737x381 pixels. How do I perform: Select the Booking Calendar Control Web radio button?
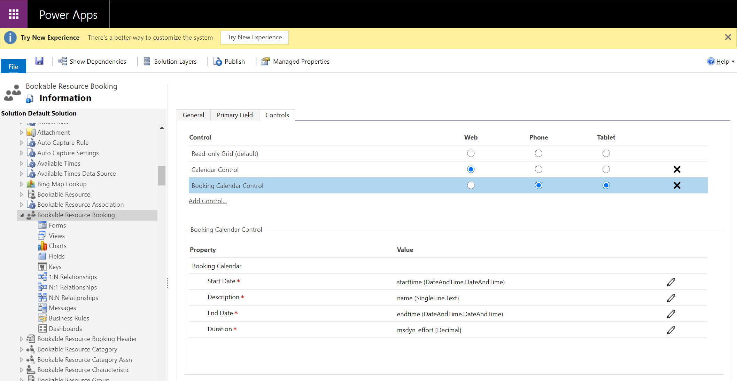click(470, 185)
